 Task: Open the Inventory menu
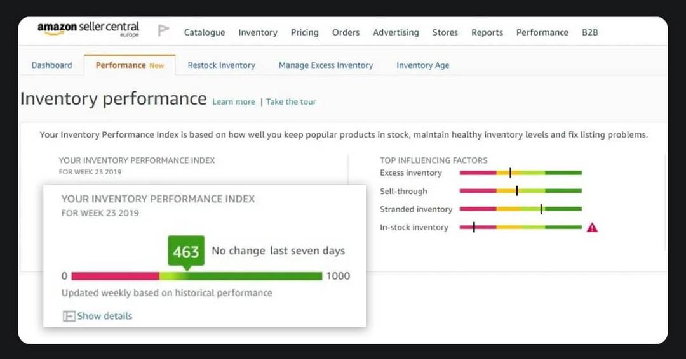coord(258,32)
